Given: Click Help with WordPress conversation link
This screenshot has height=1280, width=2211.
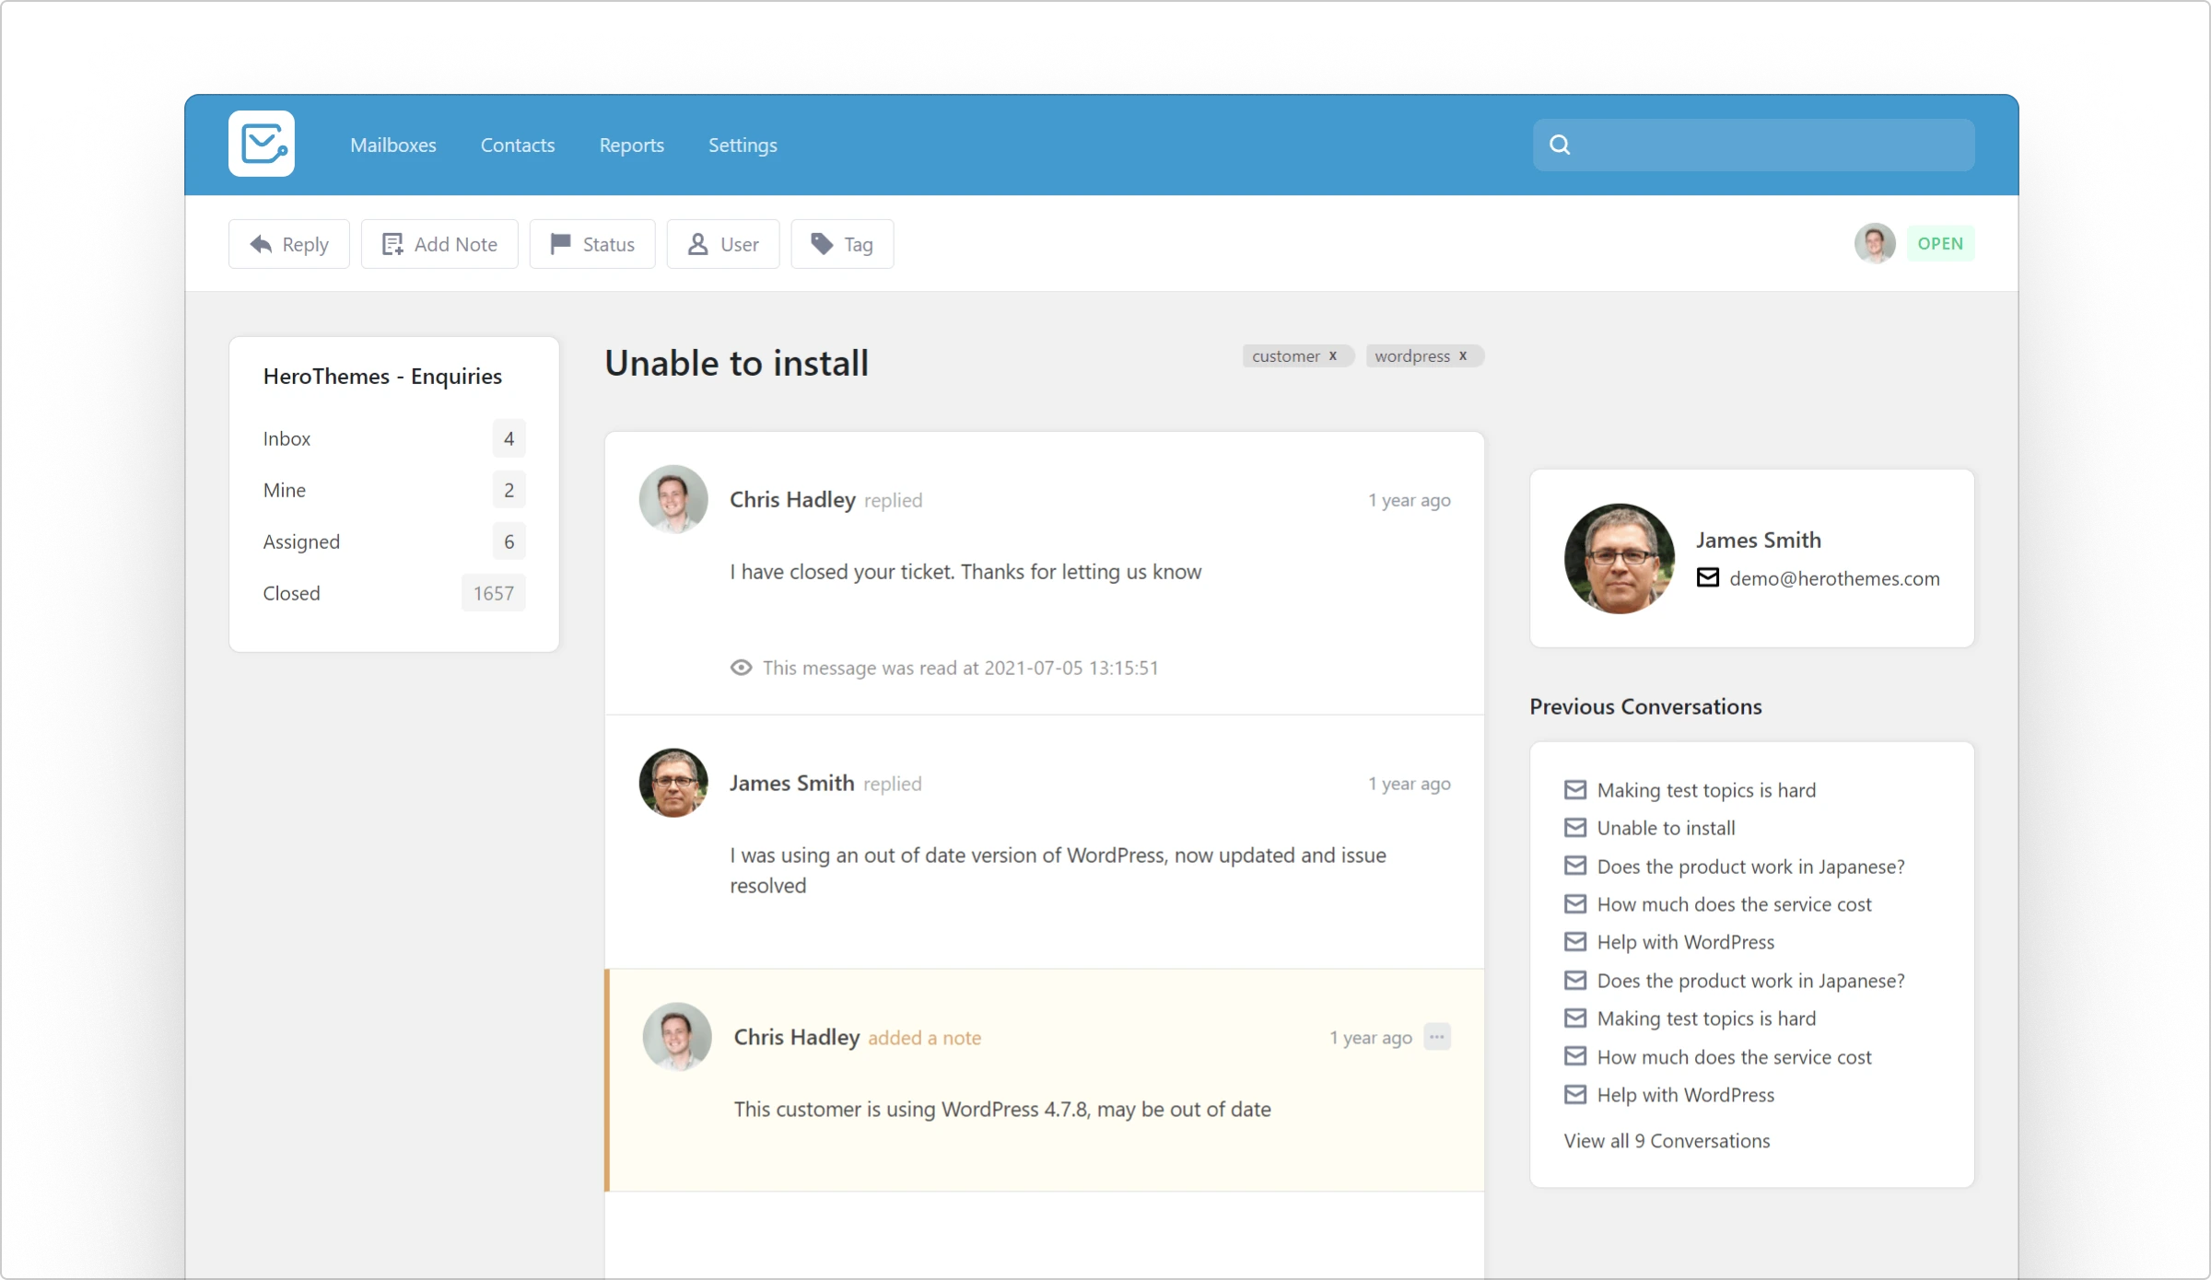Looking at the screenshot, I should pyautogui.click(x=1685, y=942).
